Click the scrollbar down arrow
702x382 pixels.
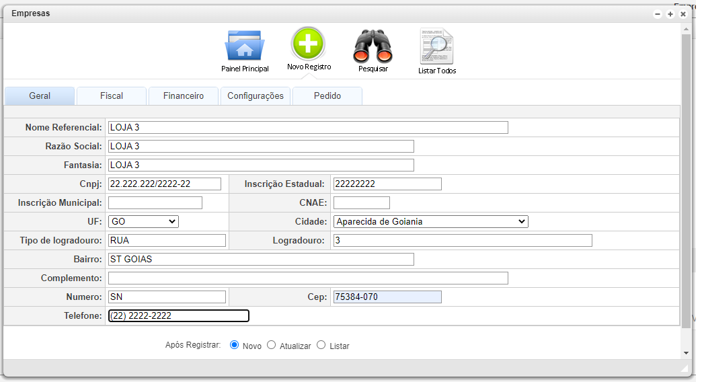click(686, 352)
